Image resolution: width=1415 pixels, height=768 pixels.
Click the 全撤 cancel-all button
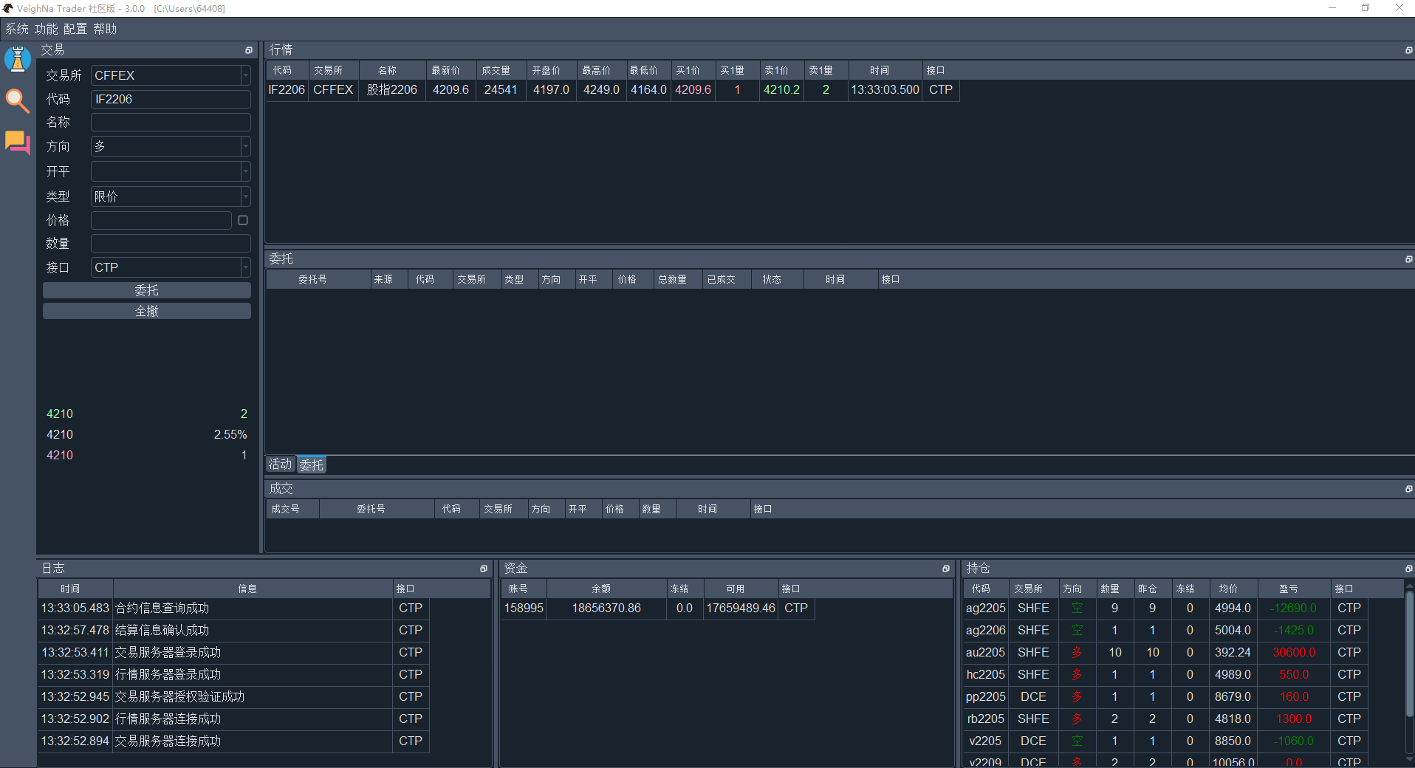[146, 311]
